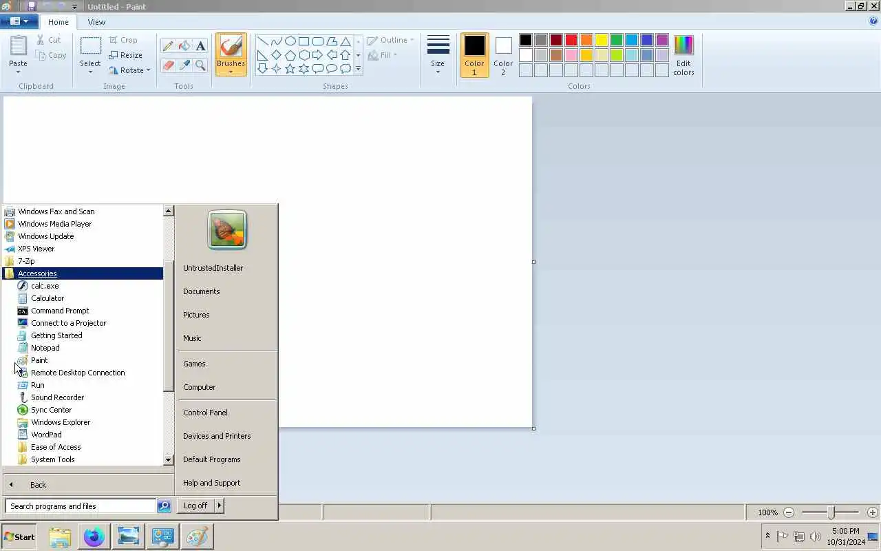The image size is (881, 551).
Task: Open Documents in Start menu
Action: click(201, 291)
